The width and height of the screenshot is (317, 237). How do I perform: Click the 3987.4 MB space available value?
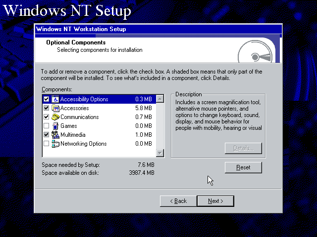coord(142,173)
